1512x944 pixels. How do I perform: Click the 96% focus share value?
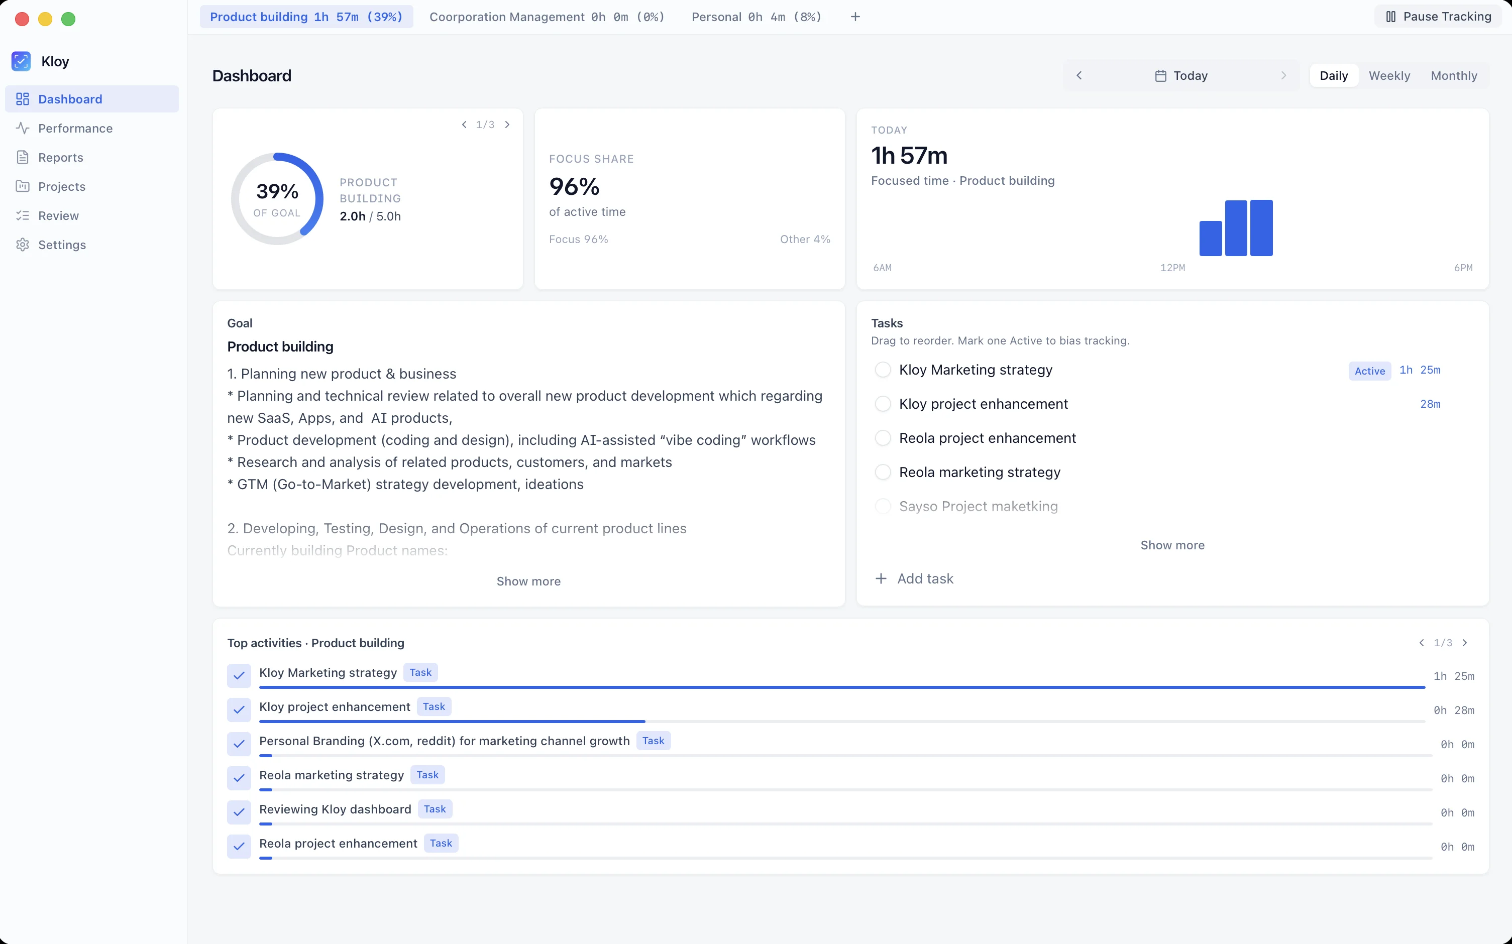pos(575,186)
